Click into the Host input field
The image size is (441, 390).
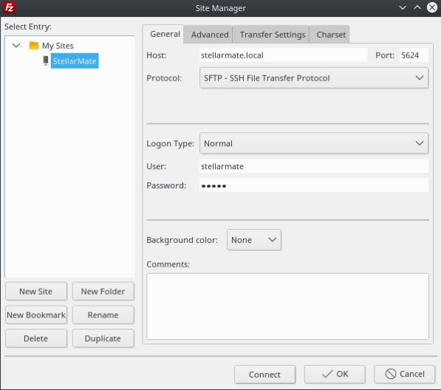click(283, 55)
